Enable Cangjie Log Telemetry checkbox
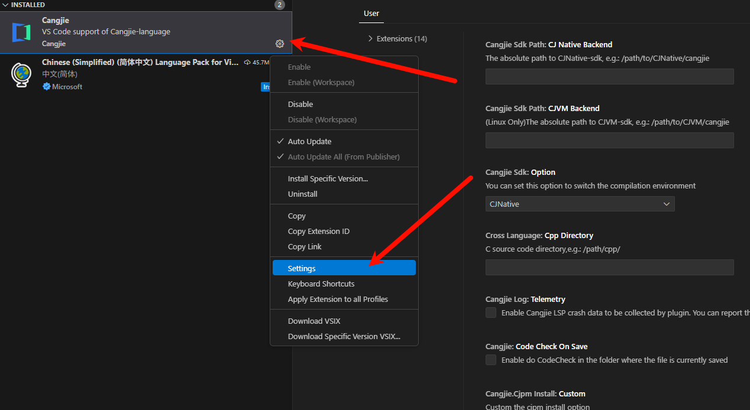Screen dimensions: 750x410 point(491,313)
